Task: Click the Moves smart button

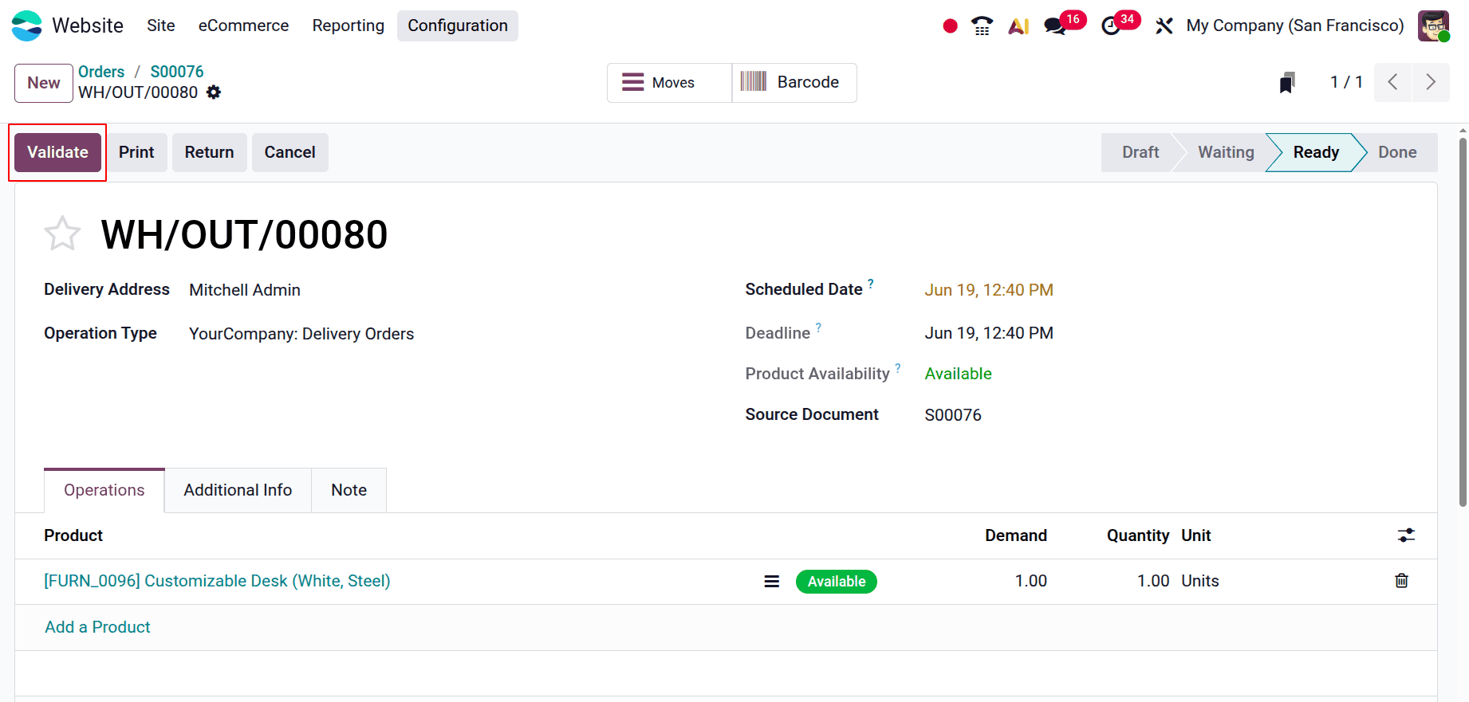Action: (x=669, y=83)
